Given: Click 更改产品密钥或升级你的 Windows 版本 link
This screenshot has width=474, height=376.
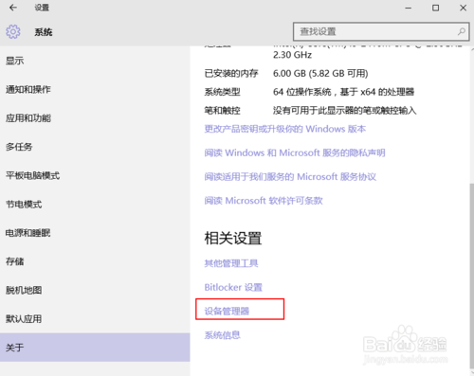Looking at the screenshot, I should 284,129.
